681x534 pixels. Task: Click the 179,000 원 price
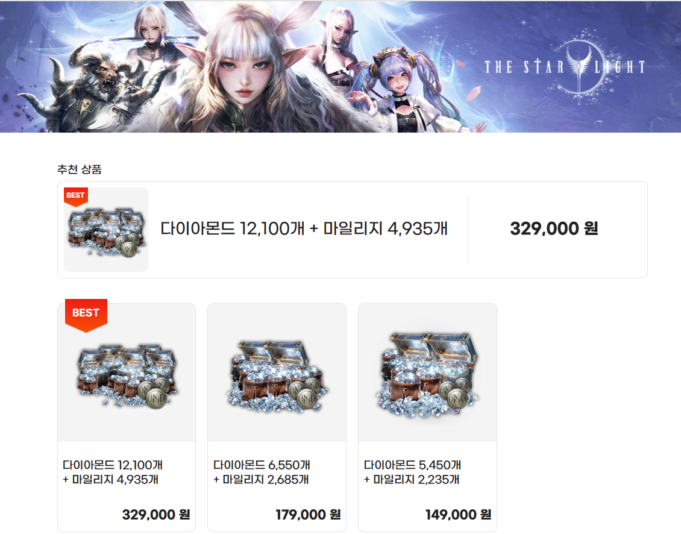click(308, 515)
